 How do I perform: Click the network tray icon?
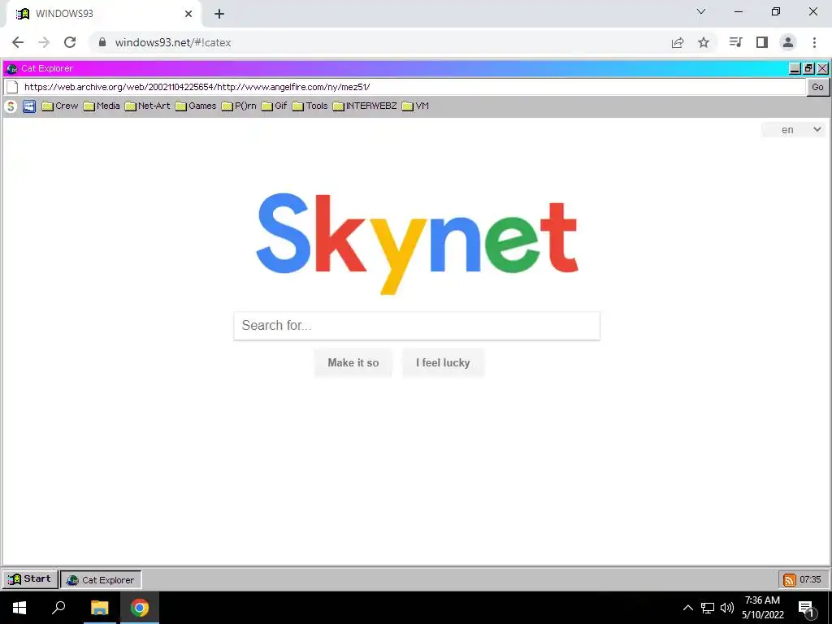click(708, 608)
